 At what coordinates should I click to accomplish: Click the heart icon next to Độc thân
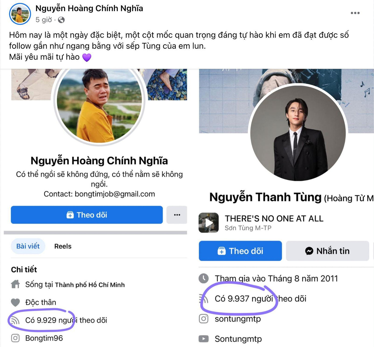(15, 302)
